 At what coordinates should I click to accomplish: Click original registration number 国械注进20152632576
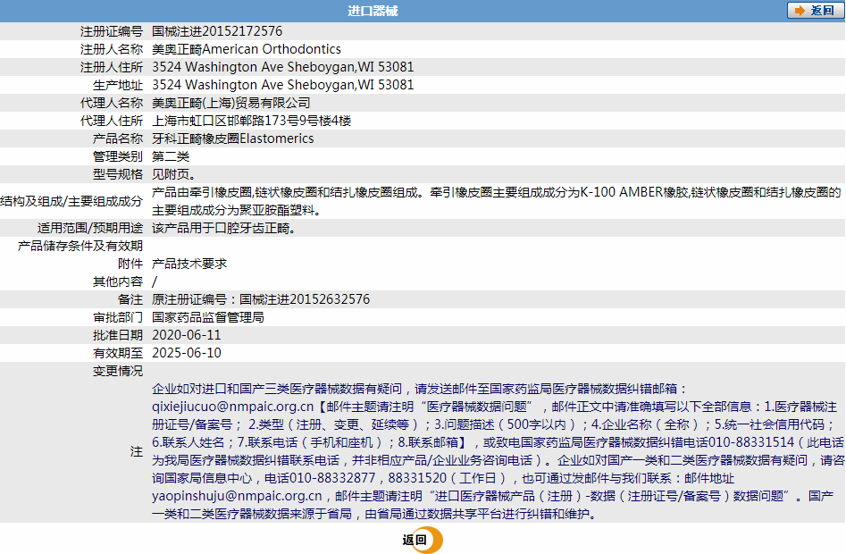[x=261, y=299]
